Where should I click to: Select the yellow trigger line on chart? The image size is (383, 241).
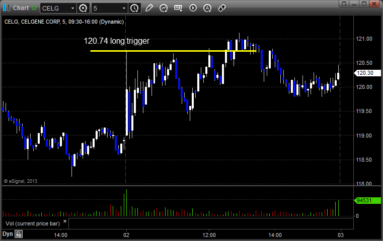pos(173,51)
